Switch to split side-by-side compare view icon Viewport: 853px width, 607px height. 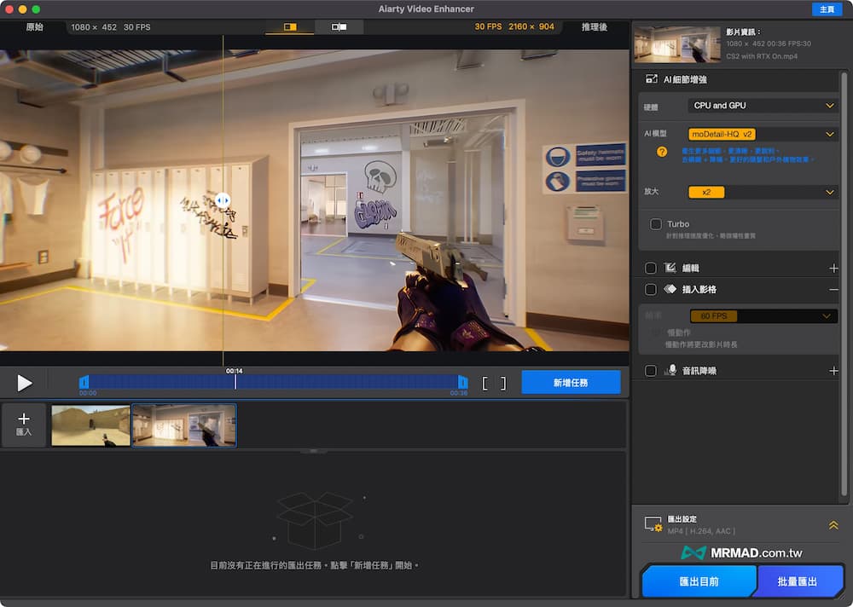click(339, 27)
